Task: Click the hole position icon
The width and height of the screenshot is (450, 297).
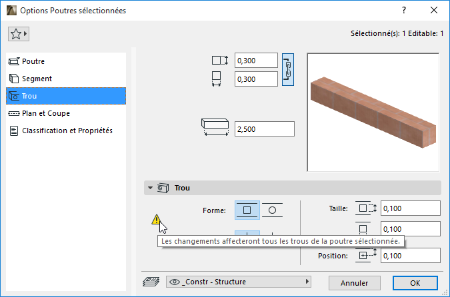Action: 366,255
